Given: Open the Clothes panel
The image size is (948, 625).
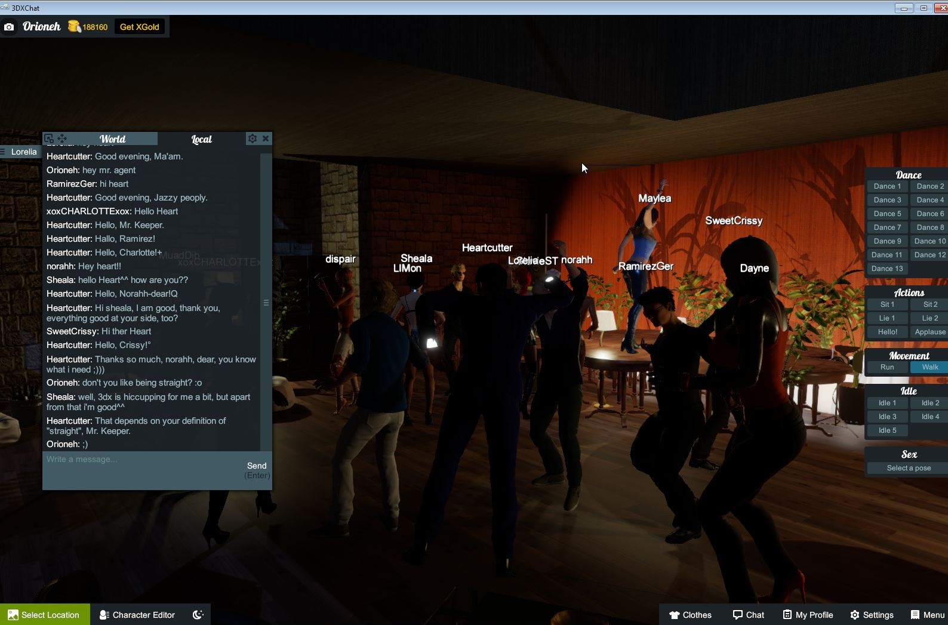Looking at the screenshot, I should point(690,614).
